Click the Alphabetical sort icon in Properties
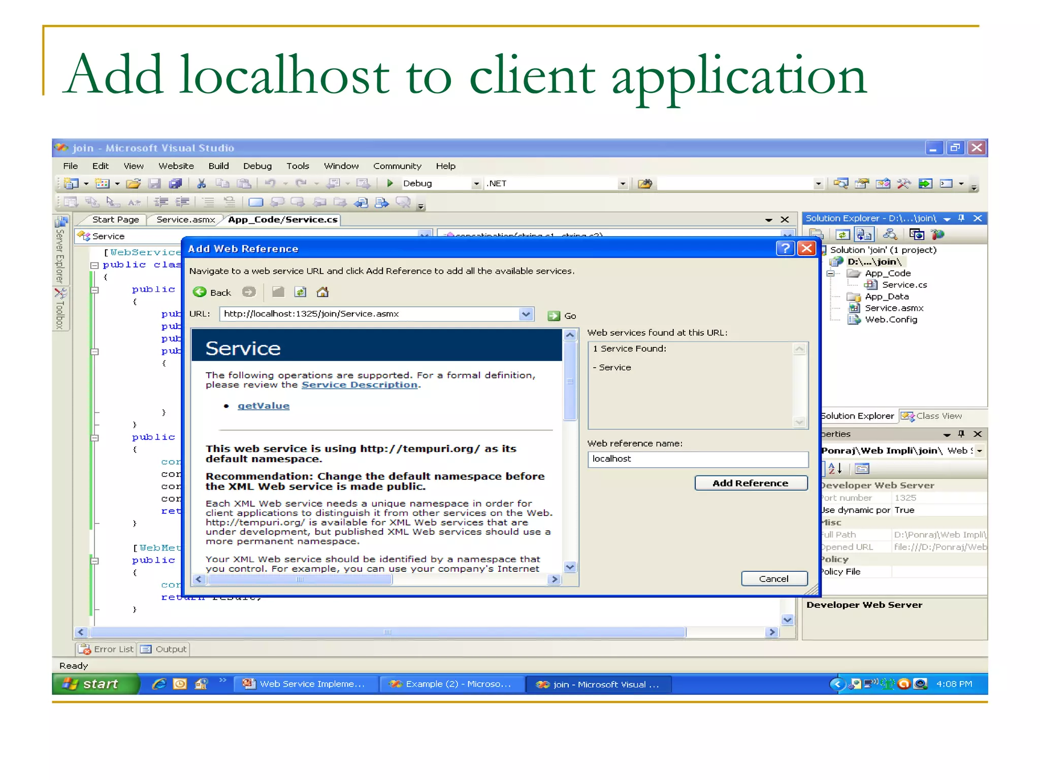 [835, 468]
